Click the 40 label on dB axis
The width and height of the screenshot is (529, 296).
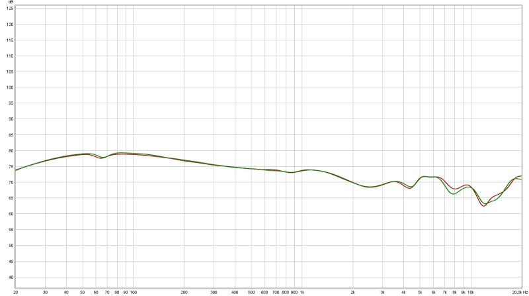point(10,277)
